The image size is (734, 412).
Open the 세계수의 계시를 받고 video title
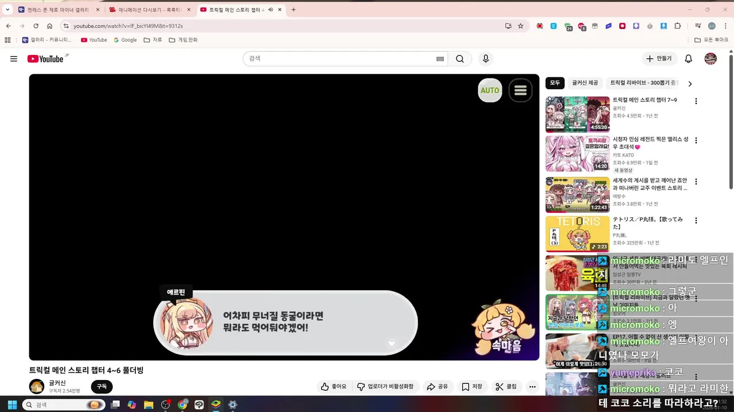click(650, 184)
